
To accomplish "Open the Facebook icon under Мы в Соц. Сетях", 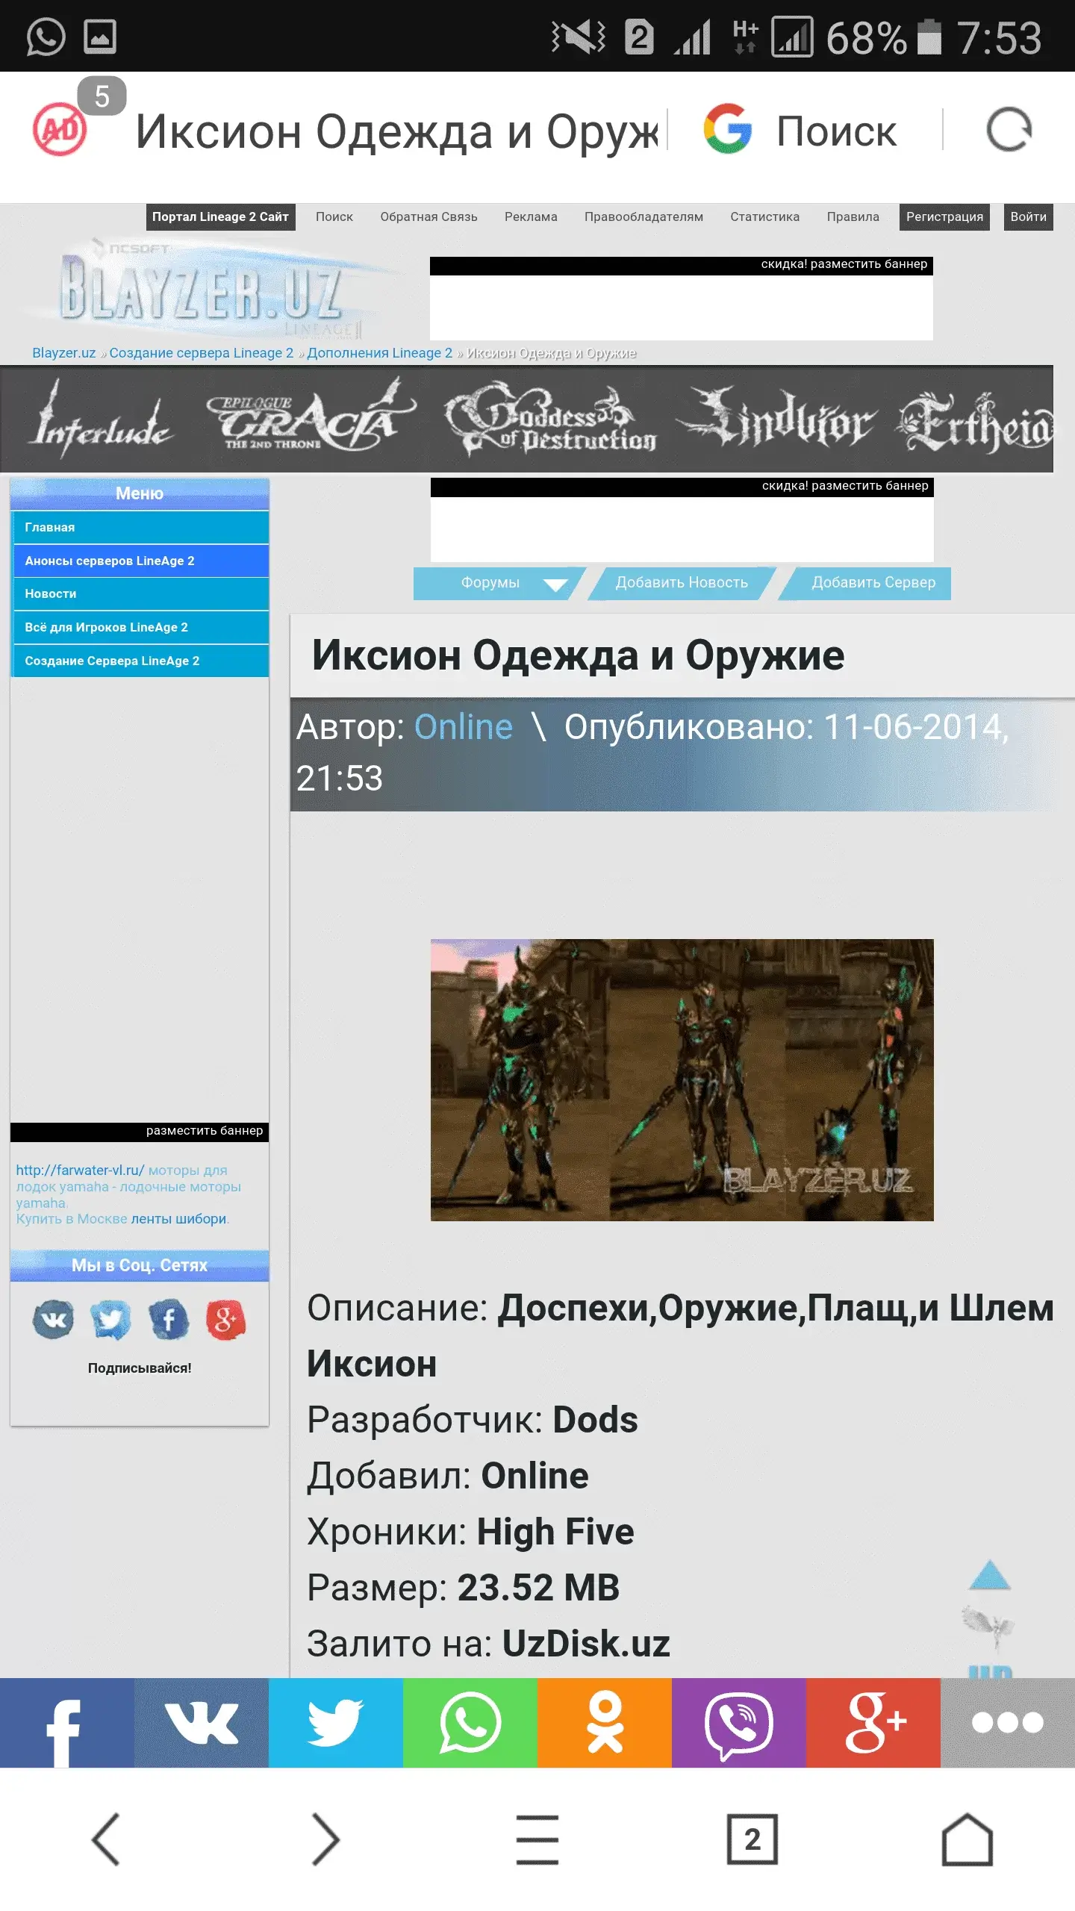I will click(x=168, y=1320).
